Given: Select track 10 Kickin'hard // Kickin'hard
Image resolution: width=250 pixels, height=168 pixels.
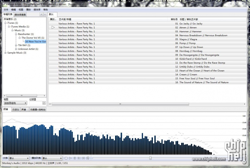Looking at the screenshot, I should (x=147, y=59).
